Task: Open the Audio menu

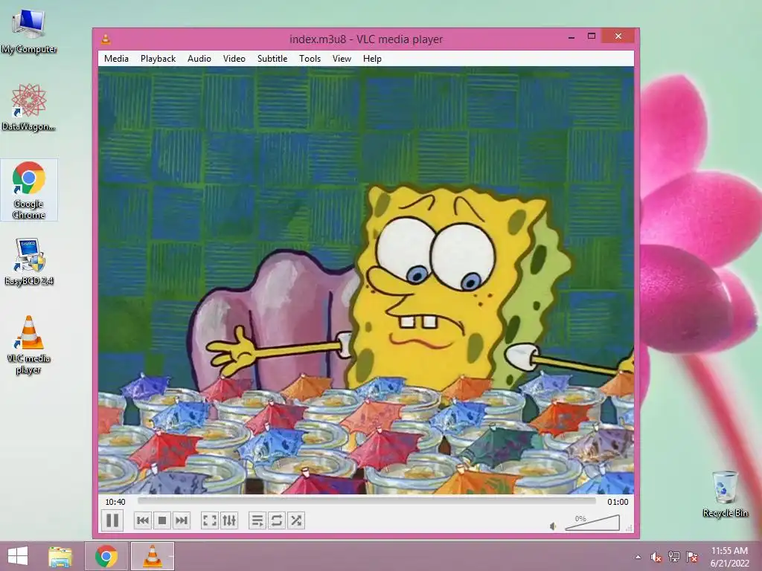Action: pos(199,58)
